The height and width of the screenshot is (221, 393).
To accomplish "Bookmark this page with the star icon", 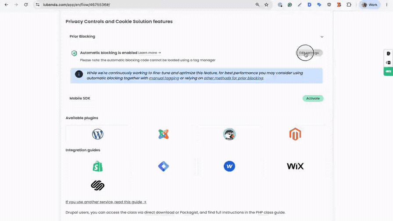I will (266, 5).
